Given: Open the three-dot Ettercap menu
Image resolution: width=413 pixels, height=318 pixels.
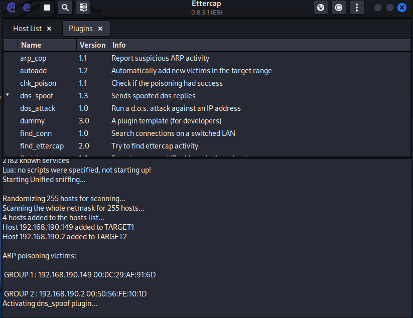Looking at the screenshot, I should [356, 8].
